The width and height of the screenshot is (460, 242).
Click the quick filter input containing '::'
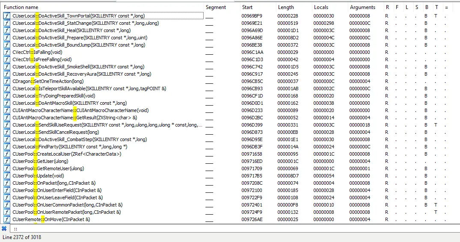pos(234,229)
